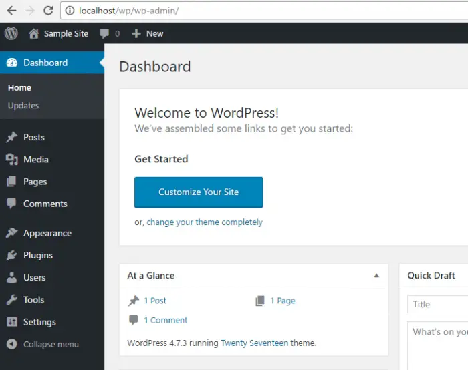The height and width of the screenshot is (370, 468).
Task: Click the site info icon in address bar
Action: [x=70, y=11]
